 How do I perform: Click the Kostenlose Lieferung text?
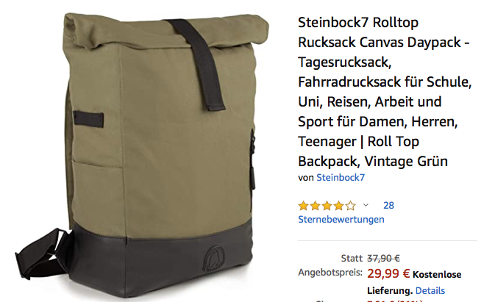pyautogui.click(x=414, y=282)
